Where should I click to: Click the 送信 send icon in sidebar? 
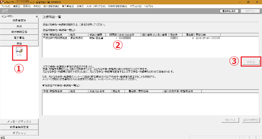[19, 52]
